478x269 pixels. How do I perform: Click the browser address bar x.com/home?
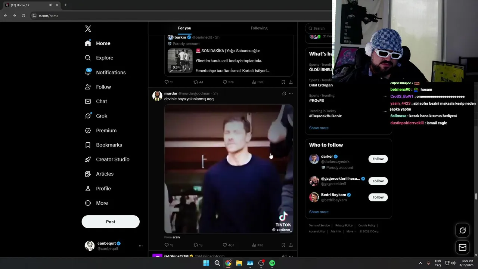tap(49, 16)
